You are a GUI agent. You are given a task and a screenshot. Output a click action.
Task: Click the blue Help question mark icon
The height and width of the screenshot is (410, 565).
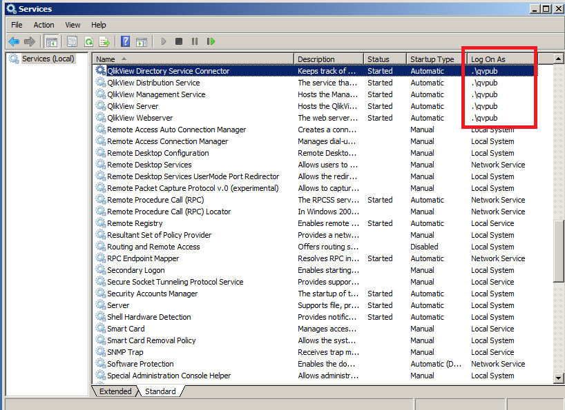[125, 42]
